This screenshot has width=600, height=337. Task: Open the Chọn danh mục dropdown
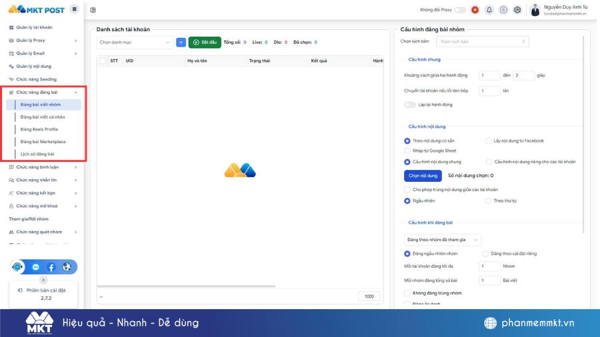click(x=134, y=43)
